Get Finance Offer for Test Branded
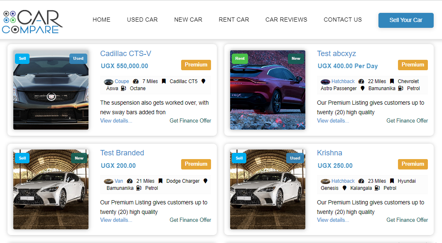 tap(190, 220)
